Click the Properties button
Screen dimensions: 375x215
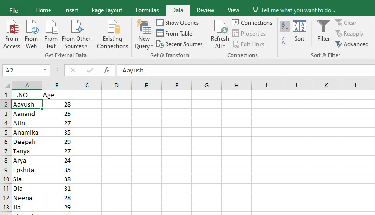[x=249, y=34]
